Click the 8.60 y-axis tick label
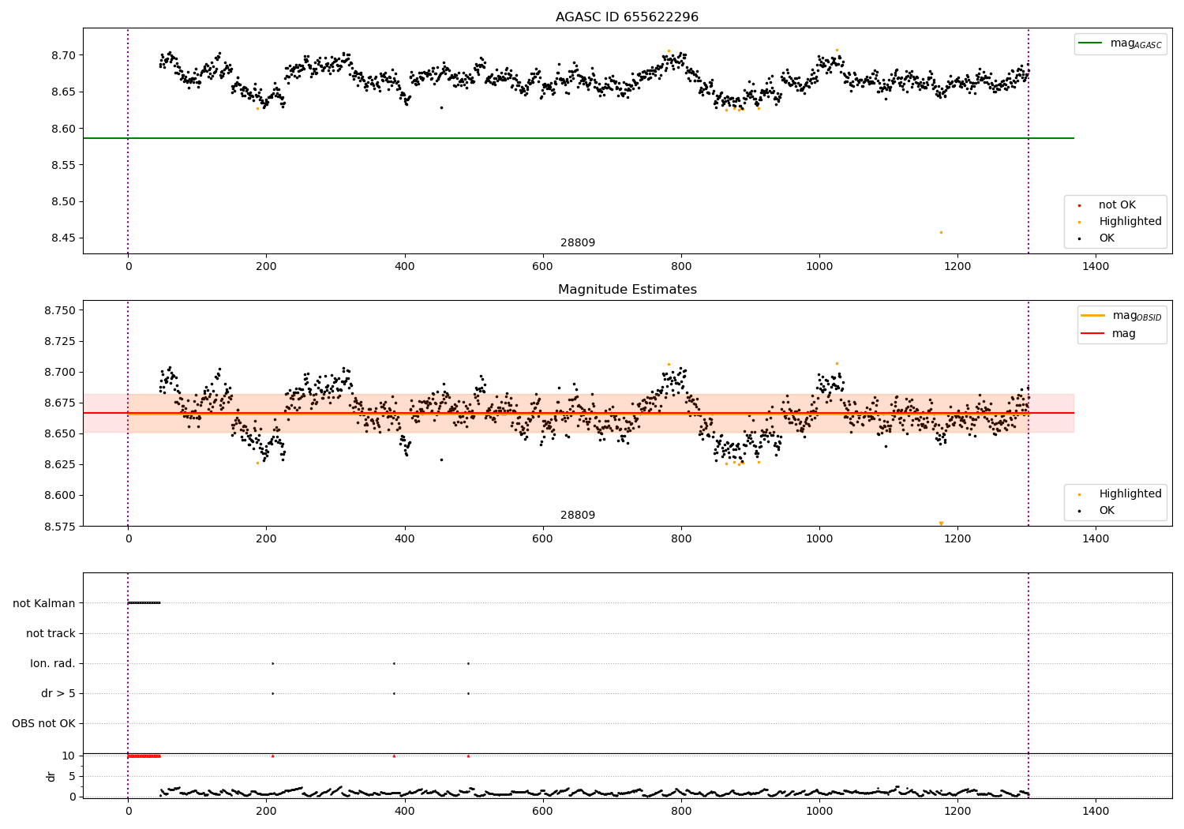Viewport: 1184px width, 829px height. click(x=63, y=129)
